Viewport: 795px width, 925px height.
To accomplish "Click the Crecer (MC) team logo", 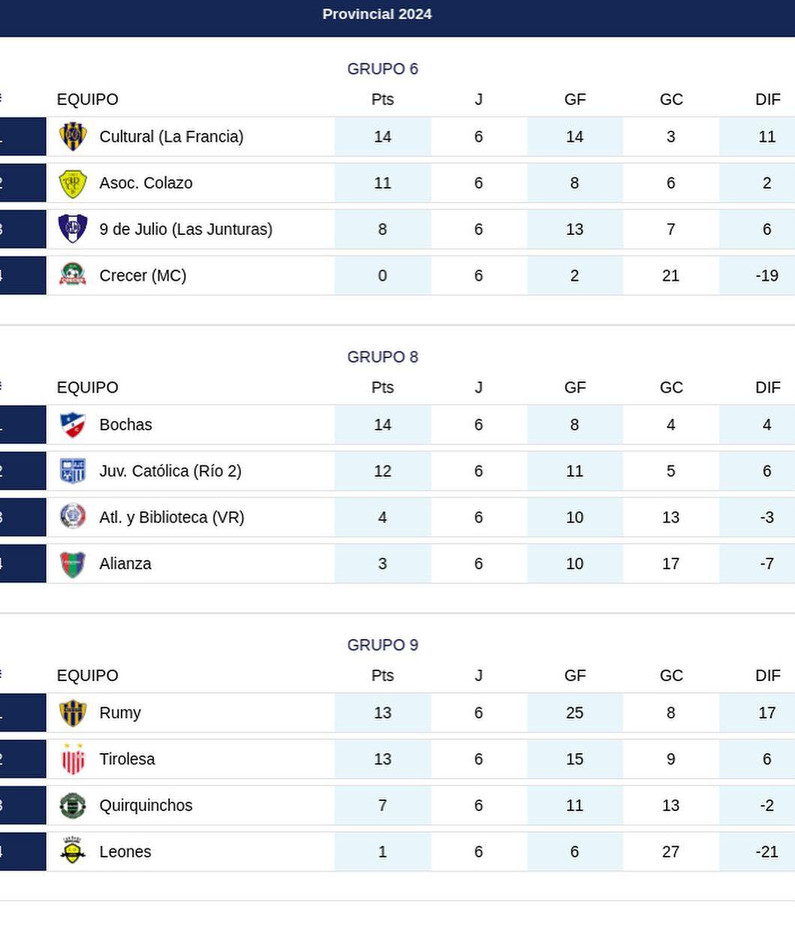I will click(x=73, y=276).
